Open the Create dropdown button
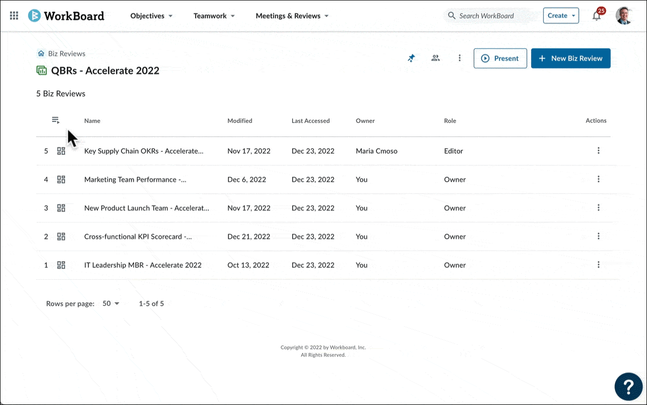This screenshot has height=405, width=647. pos(561,16)
